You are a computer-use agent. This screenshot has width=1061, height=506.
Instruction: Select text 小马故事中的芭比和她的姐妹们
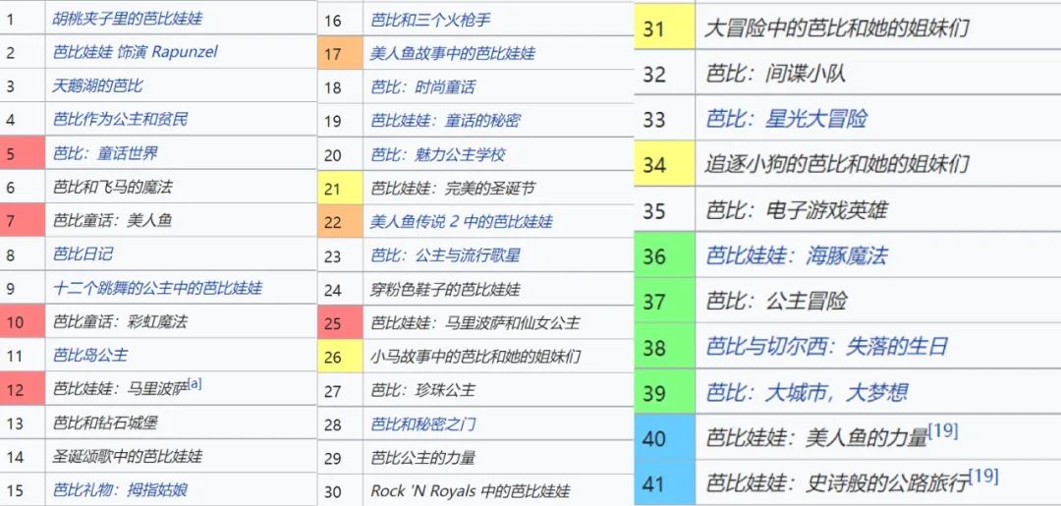tap(475, 357)
